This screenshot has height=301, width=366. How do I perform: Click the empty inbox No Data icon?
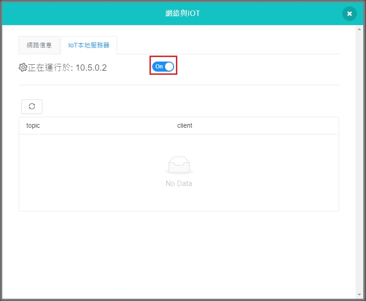pos(179,165)
